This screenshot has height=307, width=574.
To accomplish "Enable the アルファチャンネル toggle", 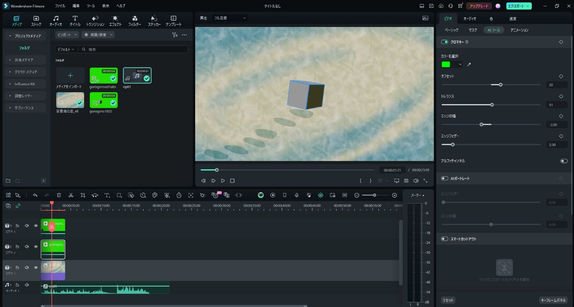I will point(564,161).
